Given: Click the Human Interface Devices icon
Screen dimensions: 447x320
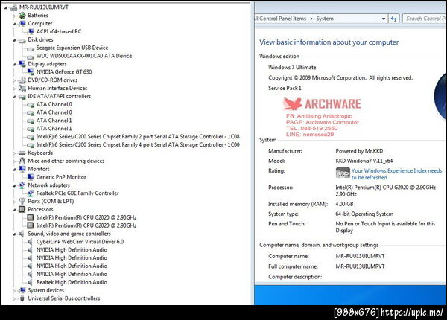Looking at the screenshot, I should [22, 88].
